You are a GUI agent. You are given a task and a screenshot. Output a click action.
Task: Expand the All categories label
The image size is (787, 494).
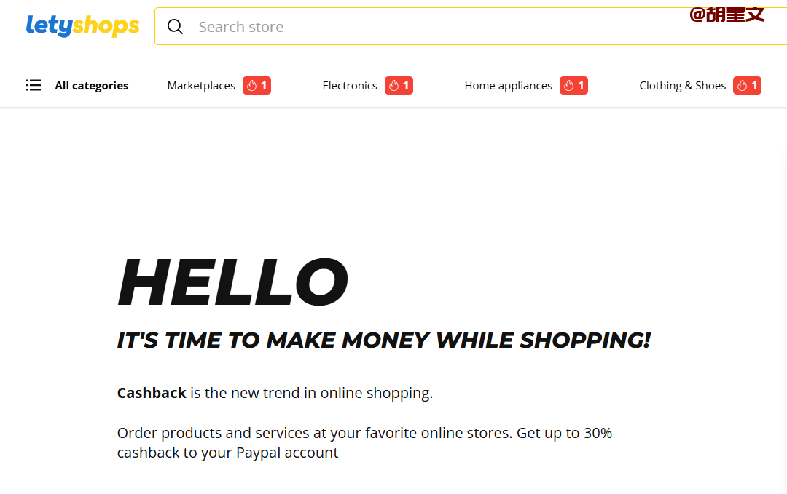[x=92, y=86]
